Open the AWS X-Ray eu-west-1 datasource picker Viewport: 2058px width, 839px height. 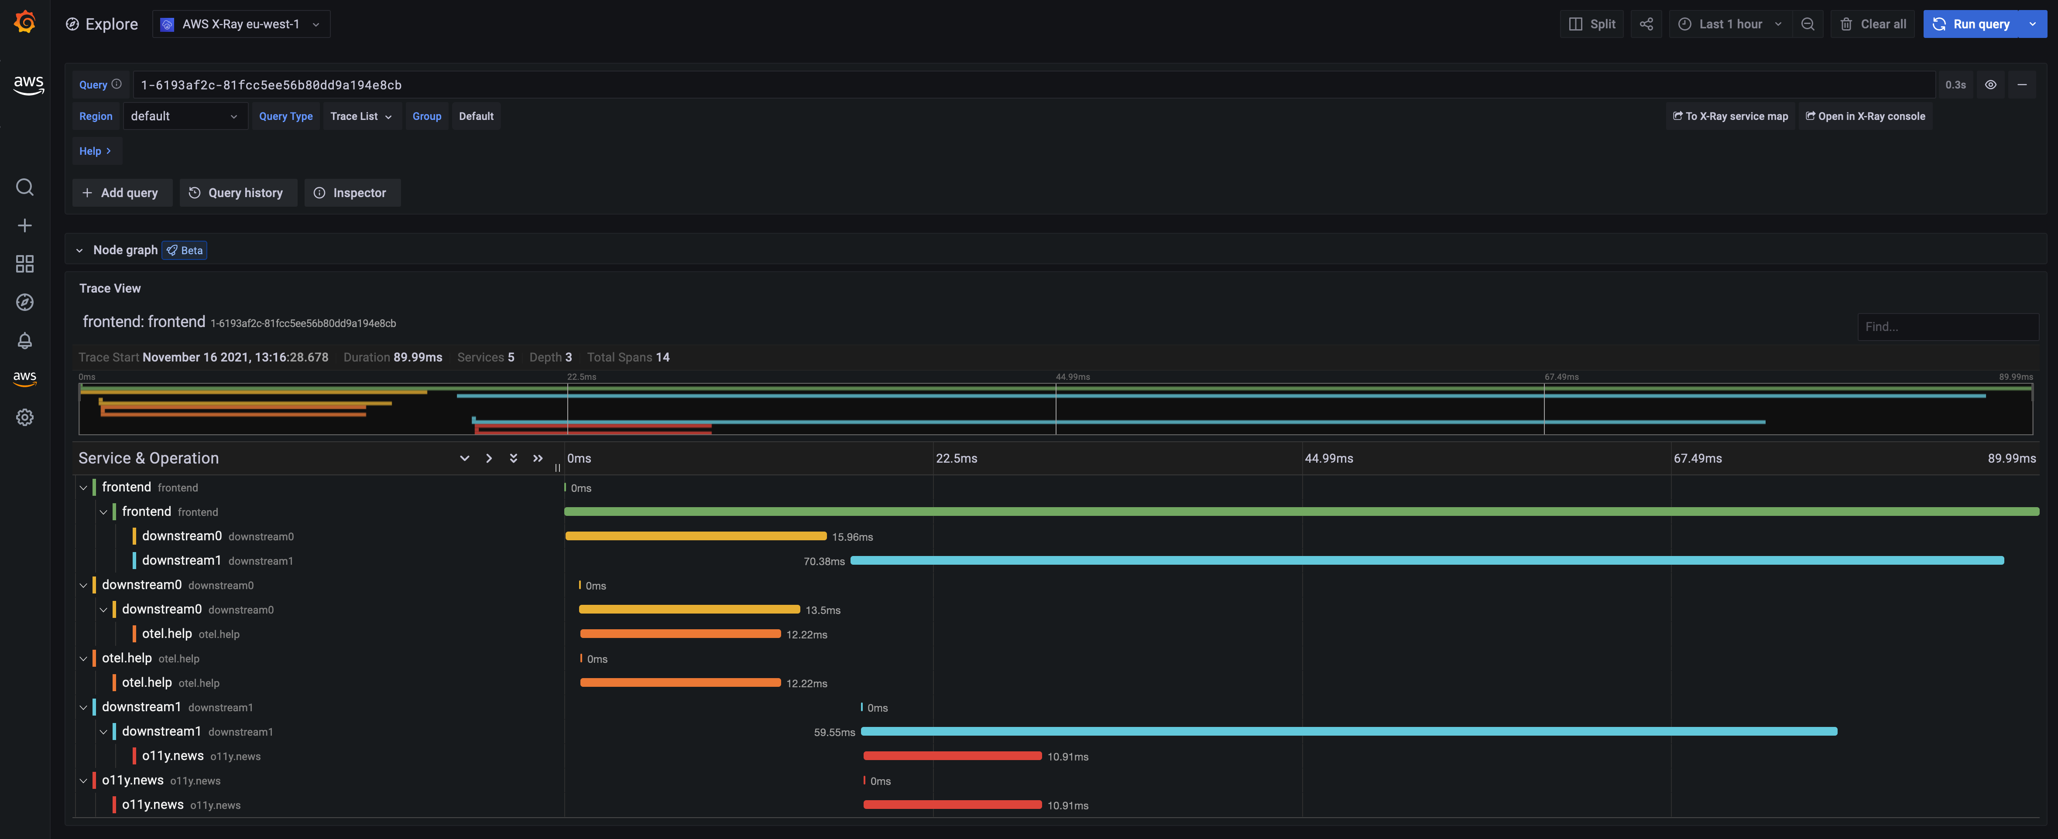(241, 24)
